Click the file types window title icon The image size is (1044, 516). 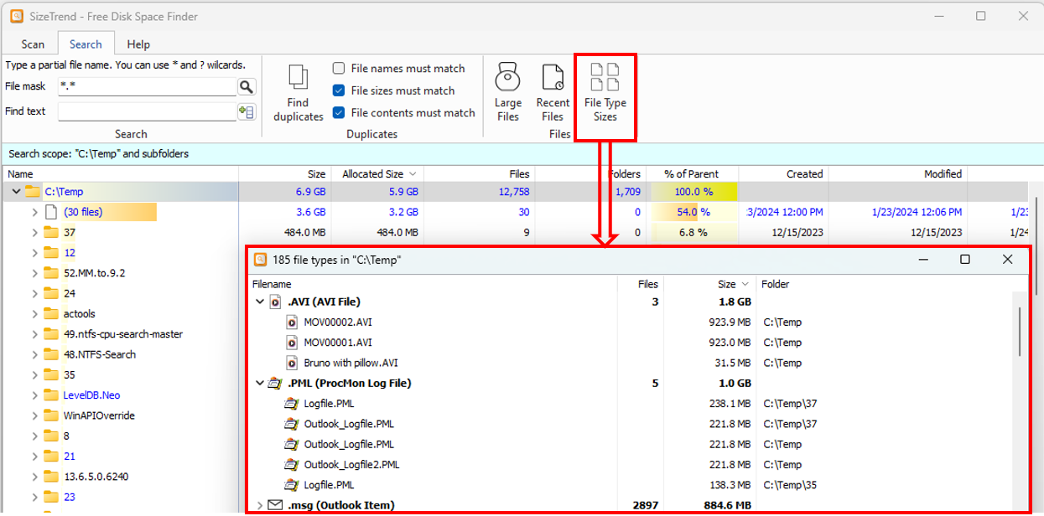point(260,260)
